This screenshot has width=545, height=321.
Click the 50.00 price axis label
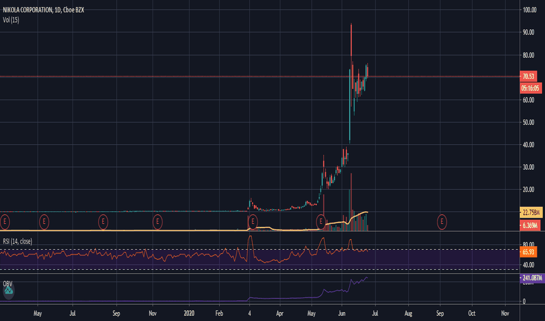528,122
